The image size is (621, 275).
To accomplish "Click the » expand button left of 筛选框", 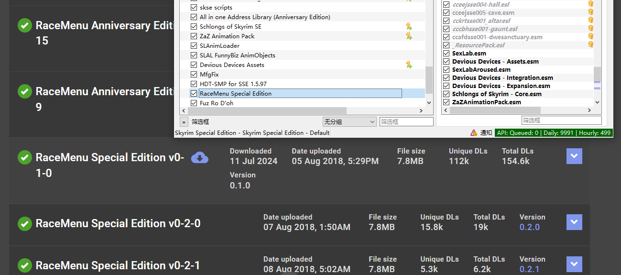I will click(x=184, y=122).
